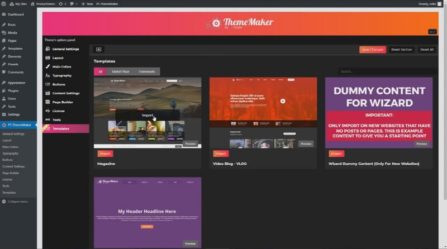Viewport: 447px width, 249px height.
Task: Click the Pages icon in sidebar
Action: click(4, 41)
